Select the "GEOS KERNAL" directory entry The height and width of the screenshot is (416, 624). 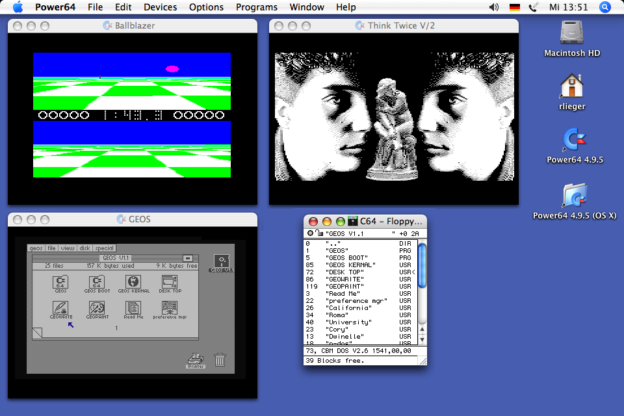coord(361,265)
